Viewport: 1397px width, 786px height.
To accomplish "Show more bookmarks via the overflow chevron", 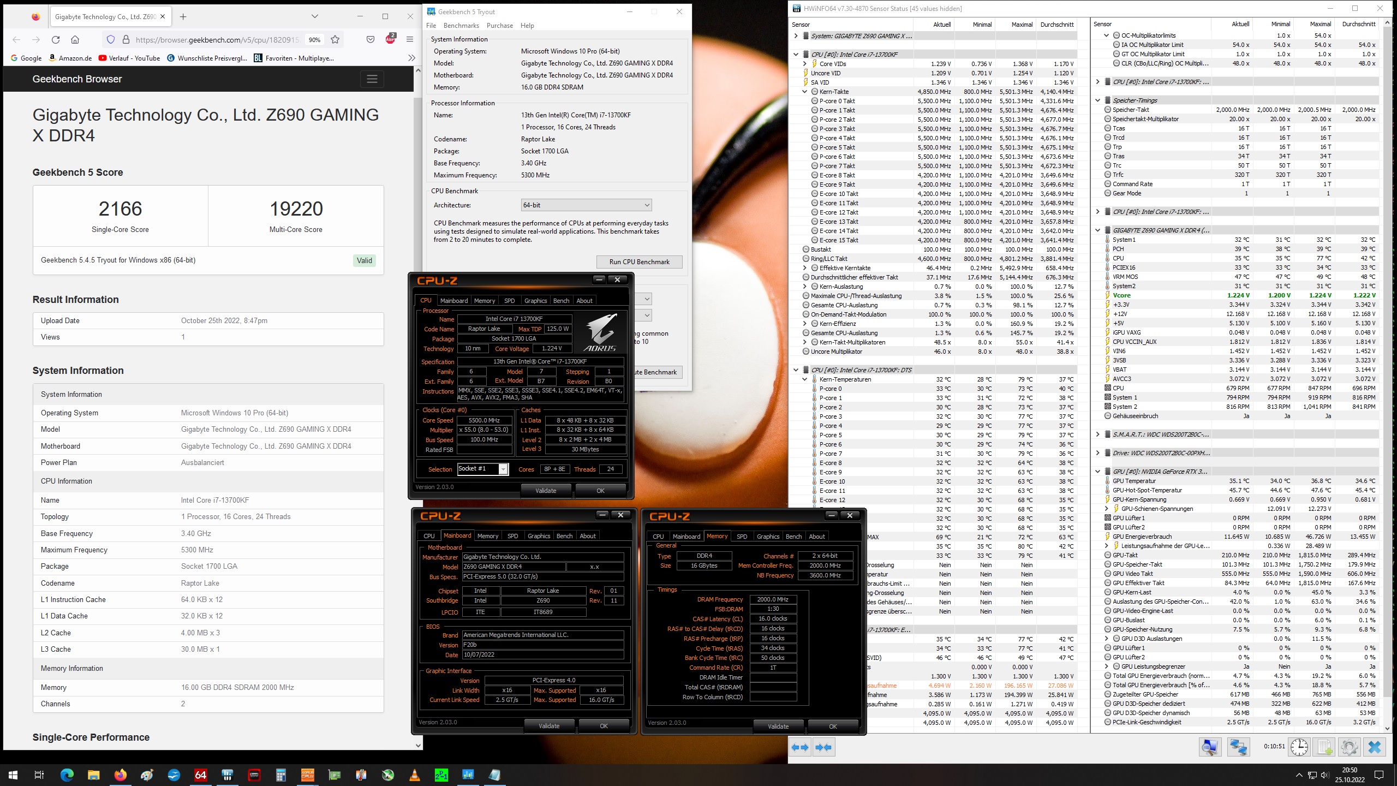I will click(x=411, y=58).
